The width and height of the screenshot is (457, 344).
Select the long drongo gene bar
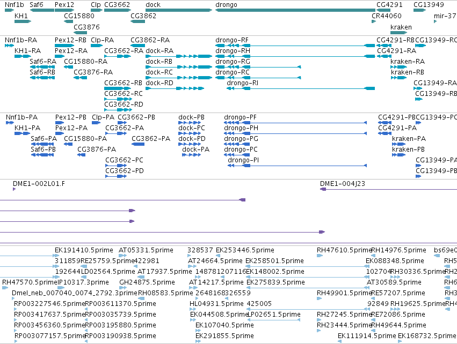(x=295, y=11)
